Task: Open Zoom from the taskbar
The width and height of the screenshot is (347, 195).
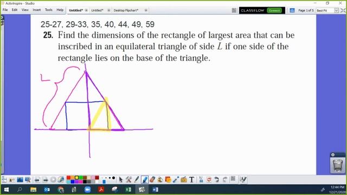Action: point(88,190)
